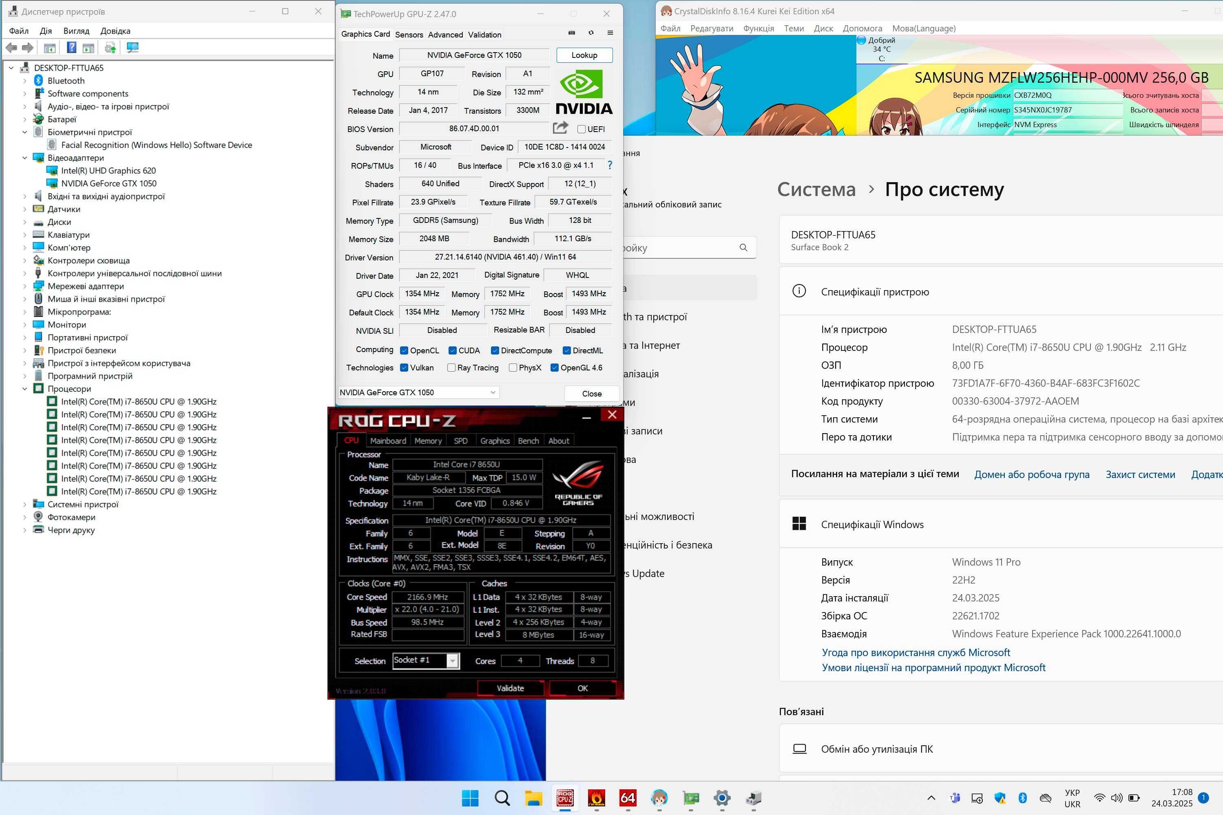Image resolution: width=1223 pixels, height=815 pixels.
Task: Click the Back arrow in Device Manager toolbar
Action: tap(11, 48)
